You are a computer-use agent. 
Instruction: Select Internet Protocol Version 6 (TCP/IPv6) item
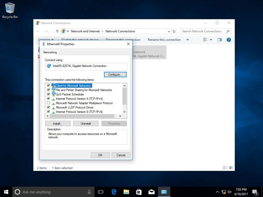click(79, 112)
